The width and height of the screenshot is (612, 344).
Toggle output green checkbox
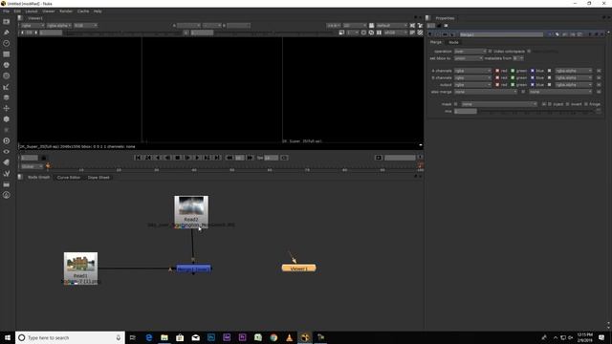(513, 85)
